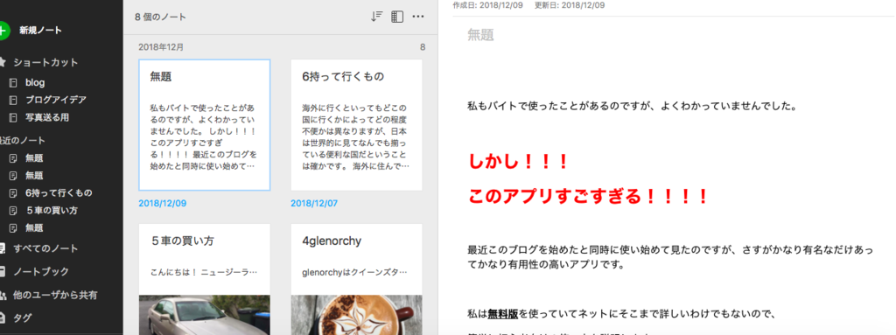896x335 pixels.
Task: Select the ５車の買い方 note card
Action: click(205, 279)
